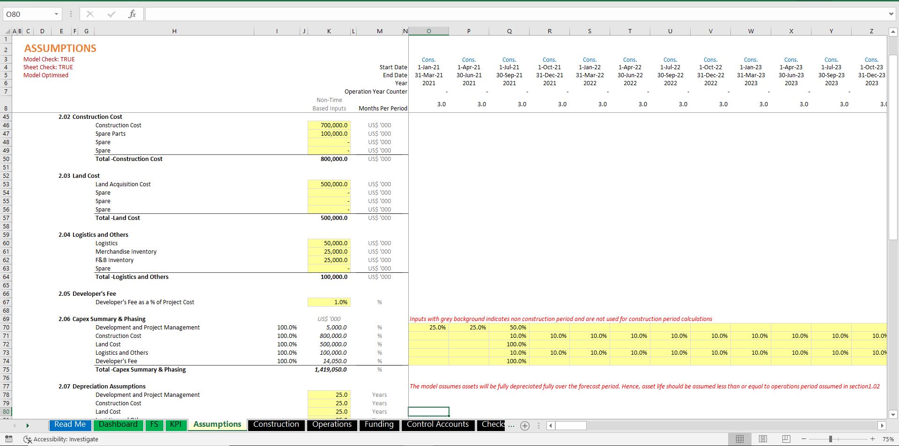Select Developer's Fee 1.0% cell
The image size is (899, 446).
tap(329, 302)
